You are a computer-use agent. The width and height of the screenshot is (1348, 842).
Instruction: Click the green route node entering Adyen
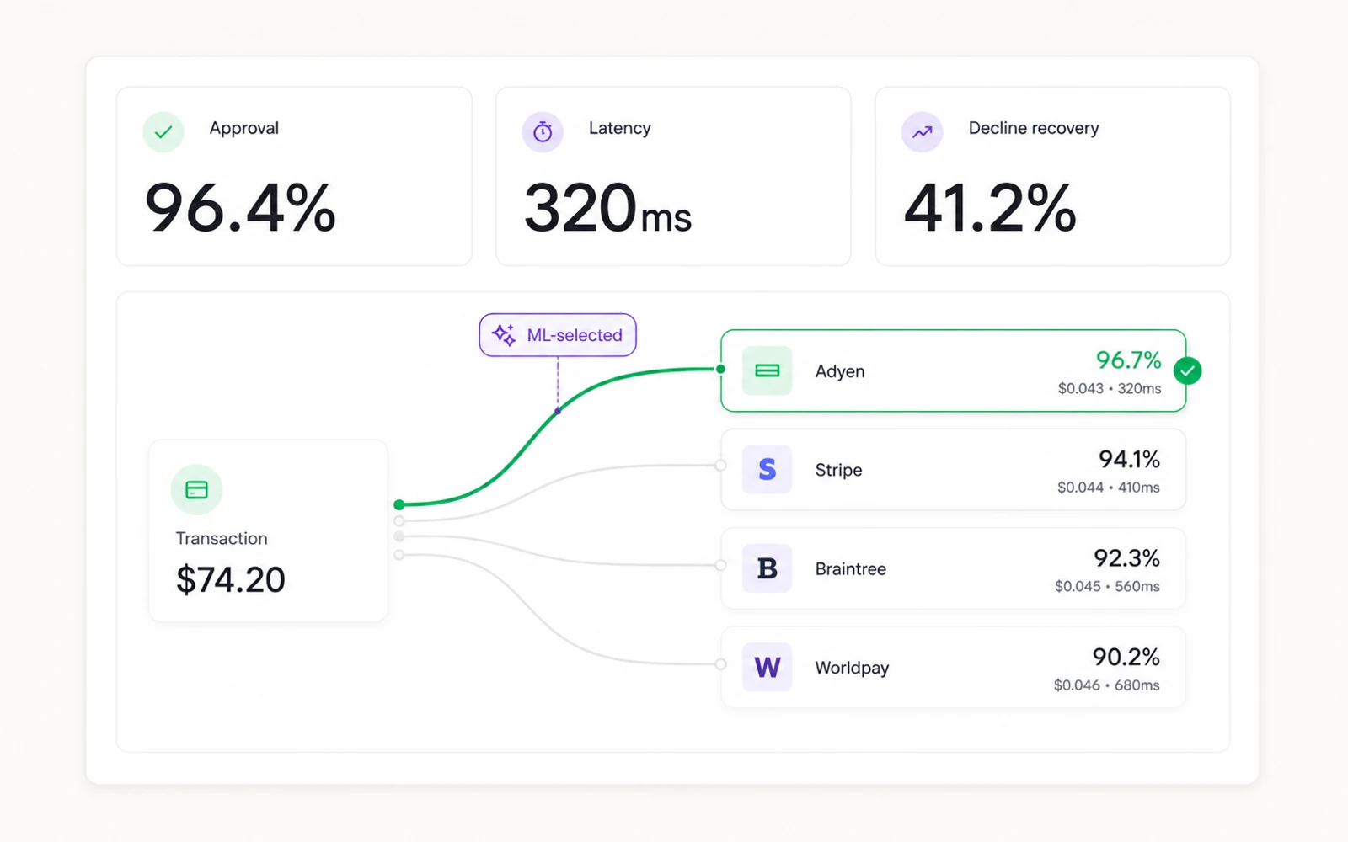click(x=720, y=369)
